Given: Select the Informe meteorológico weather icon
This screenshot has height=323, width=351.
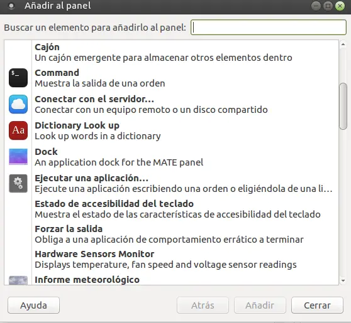Looking at the screenshot, I should point(18,280).
